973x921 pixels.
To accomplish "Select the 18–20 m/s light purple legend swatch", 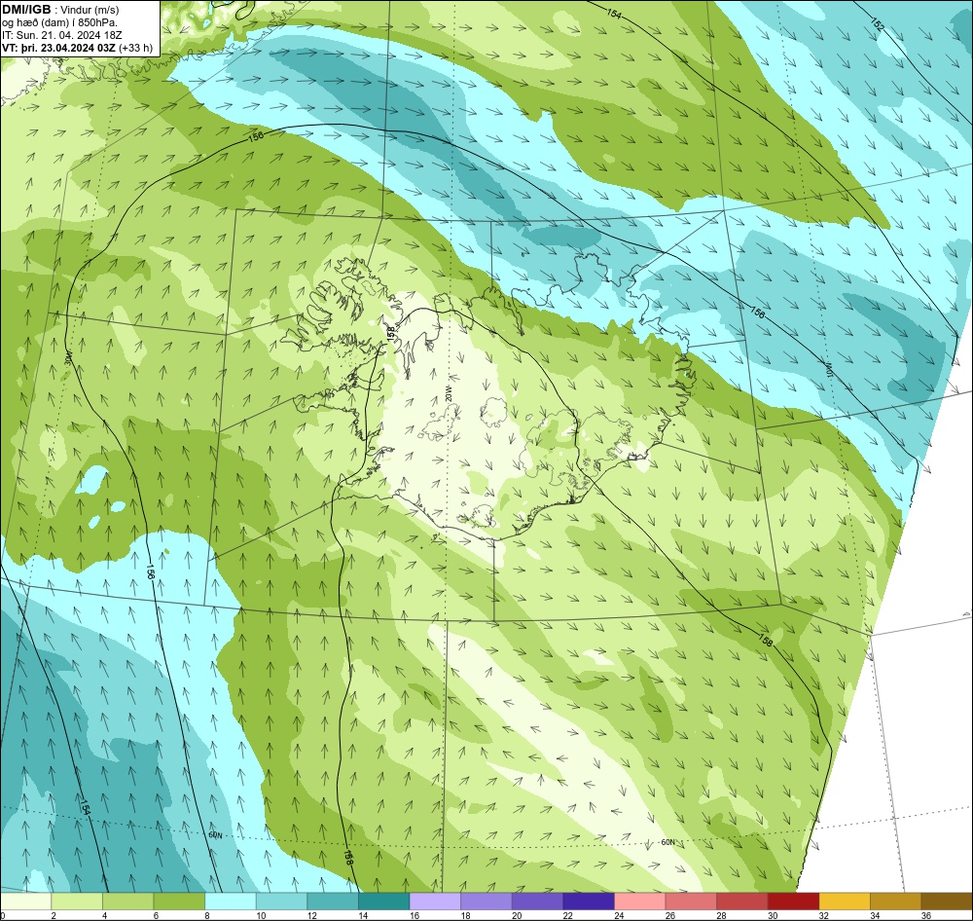I will coord(486,902).
